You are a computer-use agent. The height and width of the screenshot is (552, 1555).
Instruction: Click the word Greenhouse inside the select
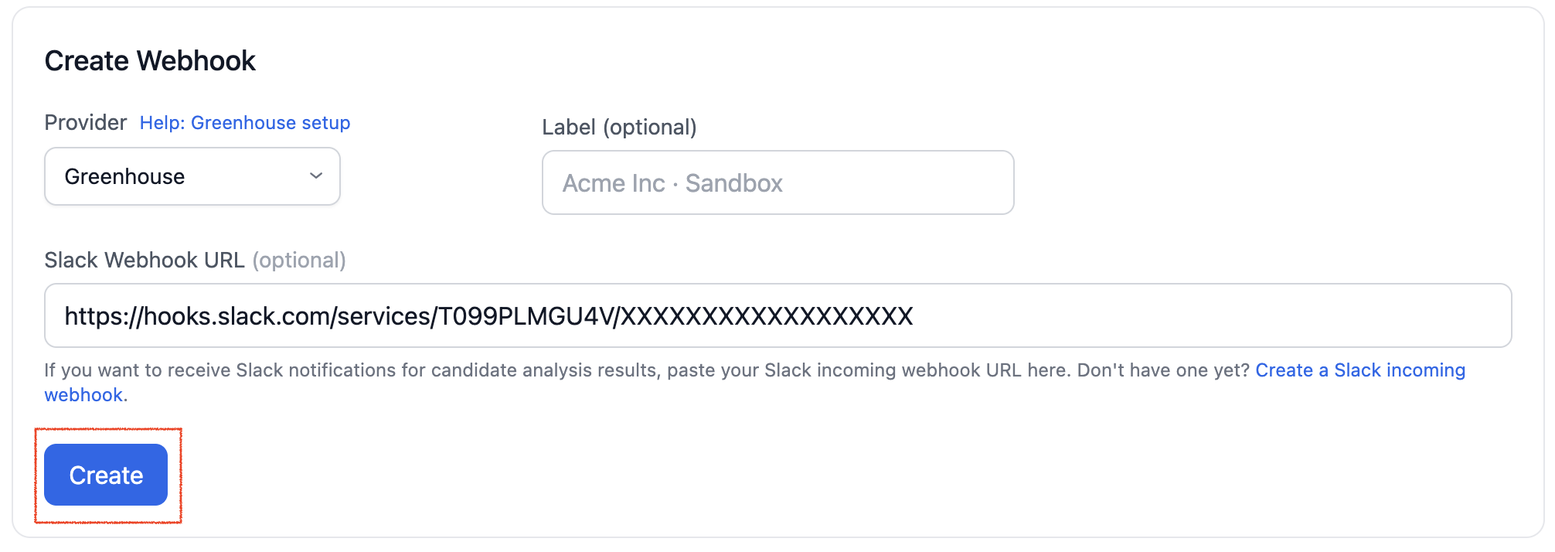click(124, 177)
